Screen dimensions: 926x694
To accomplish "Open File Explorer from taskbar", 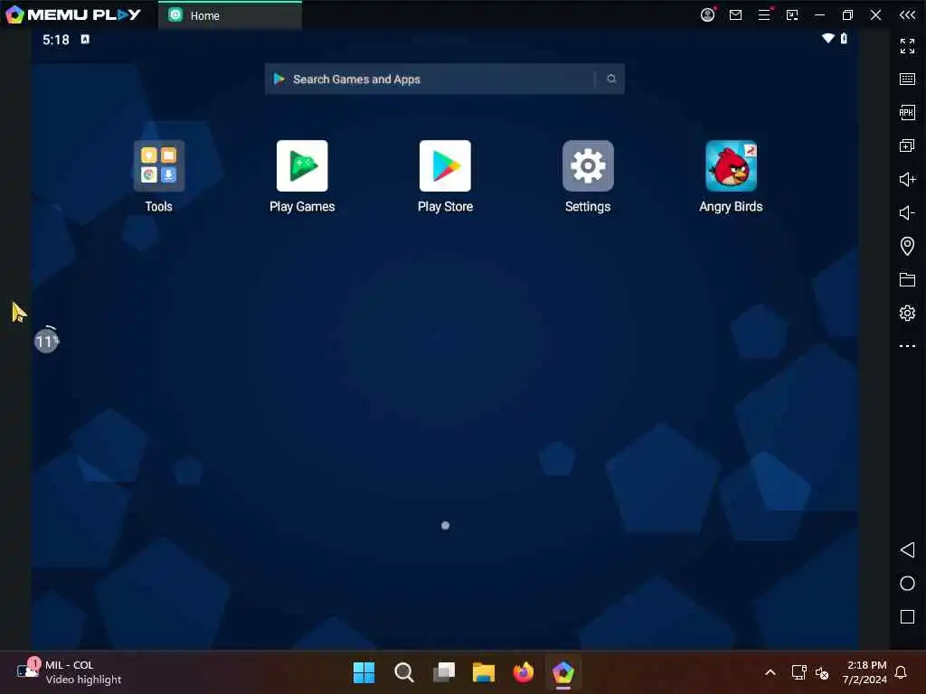I will pyautogui.click(x=484, y=672).
